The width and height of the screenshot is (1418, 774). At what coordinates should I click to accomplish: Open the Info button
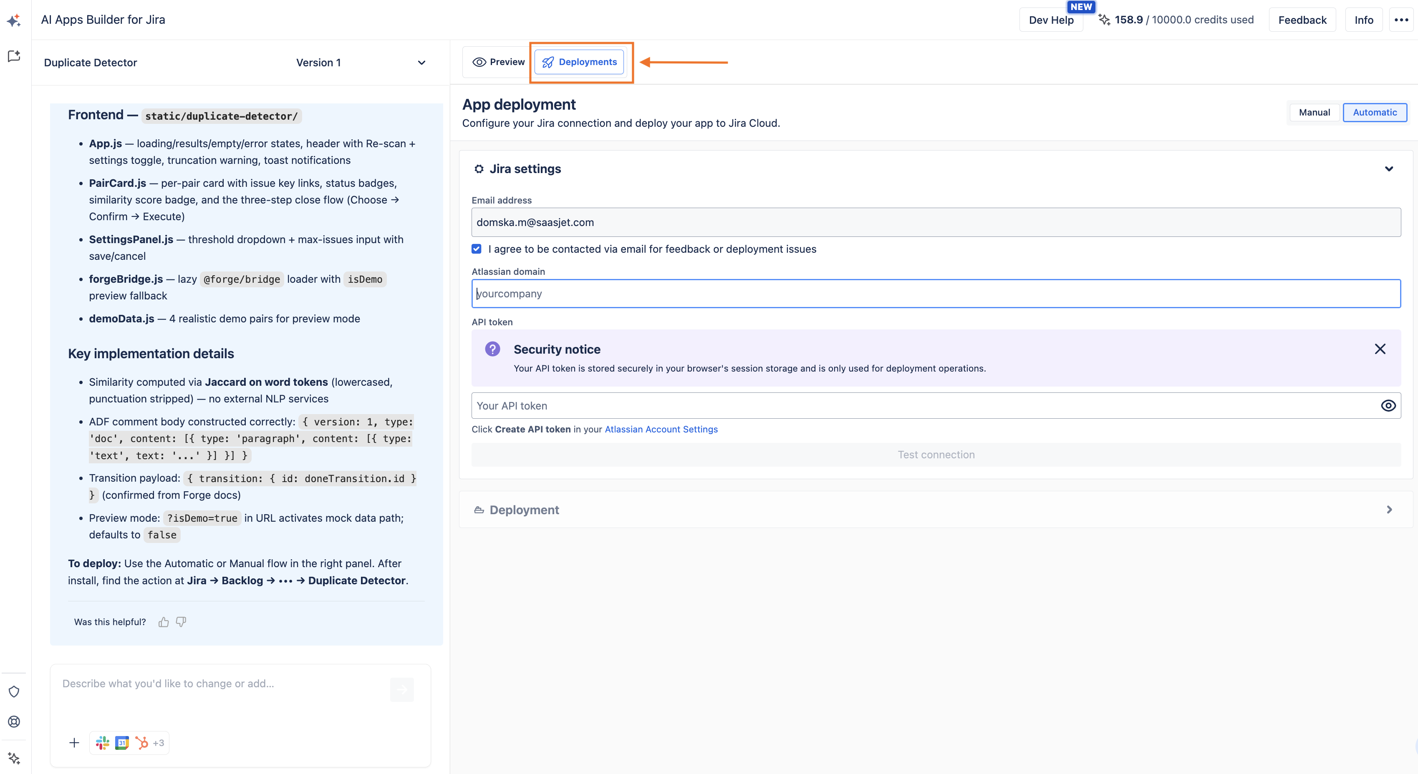pos(1363,20)
